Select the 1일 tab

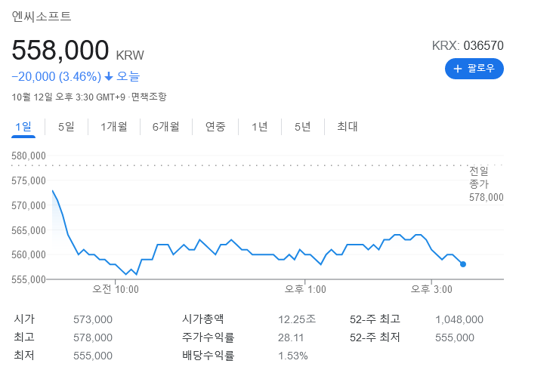point(23,127)
